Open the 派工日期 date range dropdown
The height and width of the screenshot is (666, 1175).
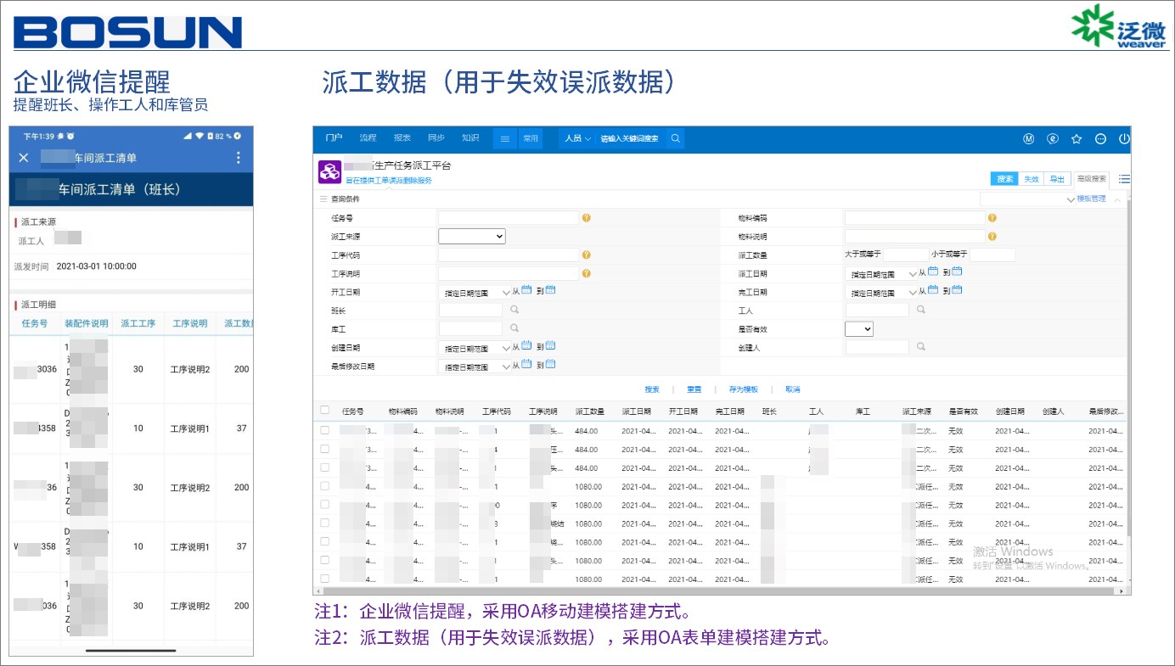(x=883, y=273)
